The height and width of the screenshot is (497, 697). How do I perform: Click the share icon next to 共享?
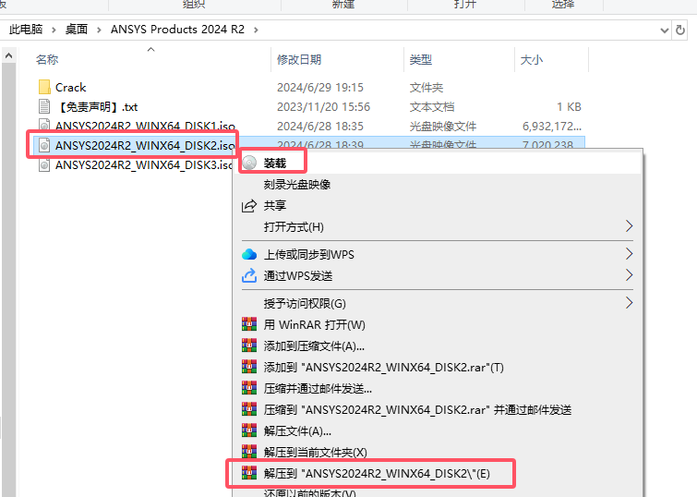[247, 206]
